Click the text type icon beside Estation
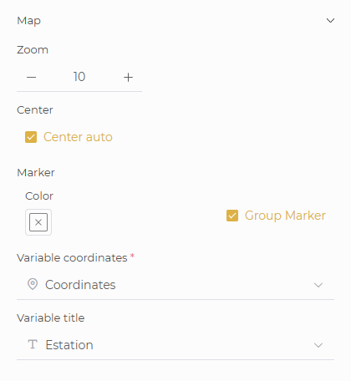Screen dimensions: 351x381 [x=33, y=344]
